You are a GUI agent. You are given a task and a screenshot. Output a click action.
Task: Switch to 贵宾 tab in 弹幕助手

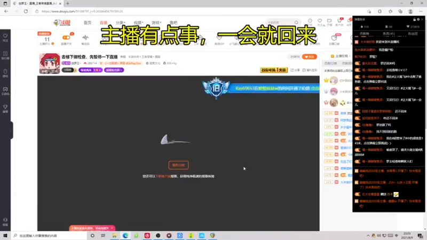(389, 34)
